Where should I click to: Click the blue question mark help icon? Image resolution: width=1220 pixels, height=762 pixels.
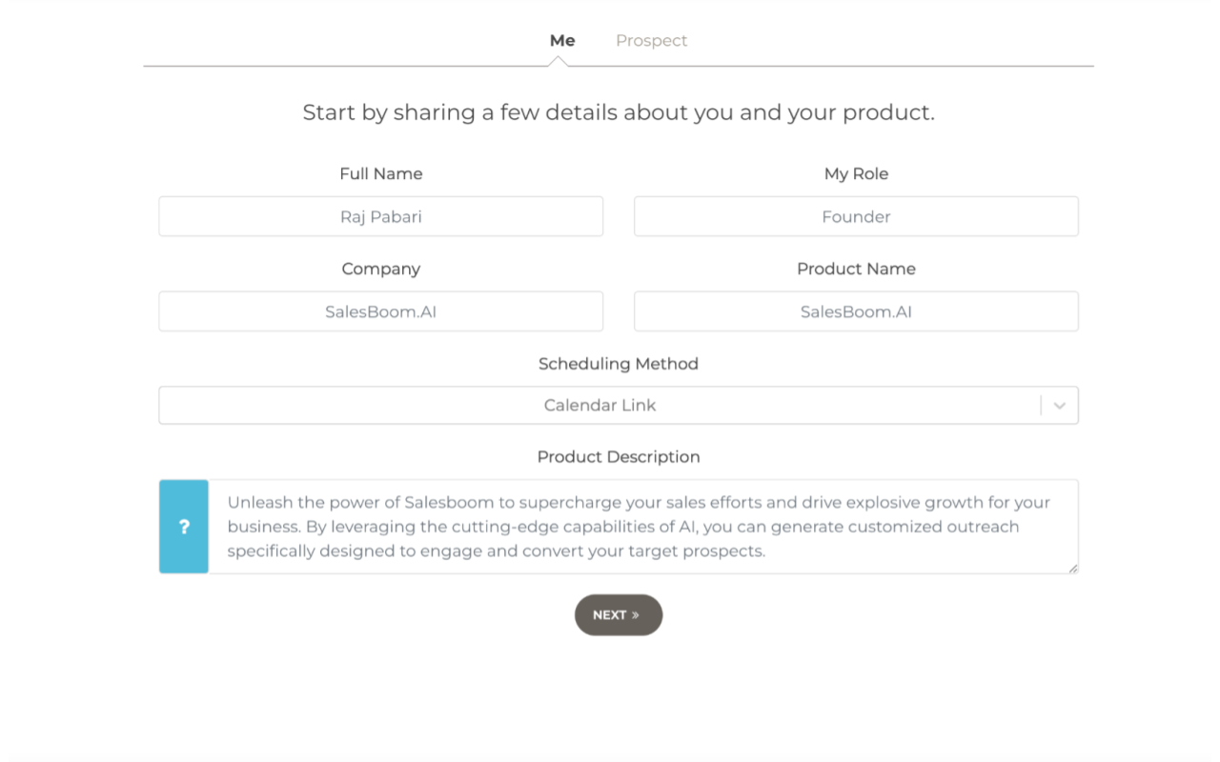click(x=183, y=526)
